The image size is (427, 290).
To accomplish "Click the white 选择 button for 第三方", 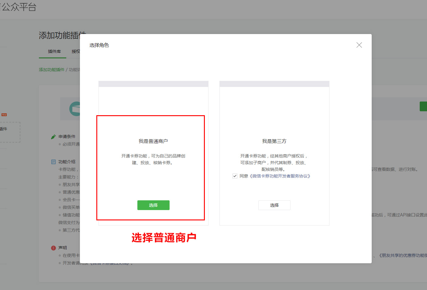I will 274,205.
